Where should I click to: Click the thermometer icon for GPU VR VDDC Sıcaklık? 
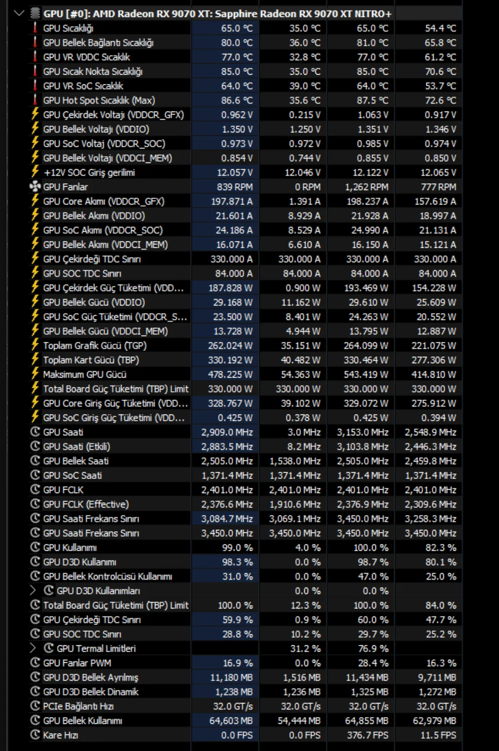click(x=35, y=57)
